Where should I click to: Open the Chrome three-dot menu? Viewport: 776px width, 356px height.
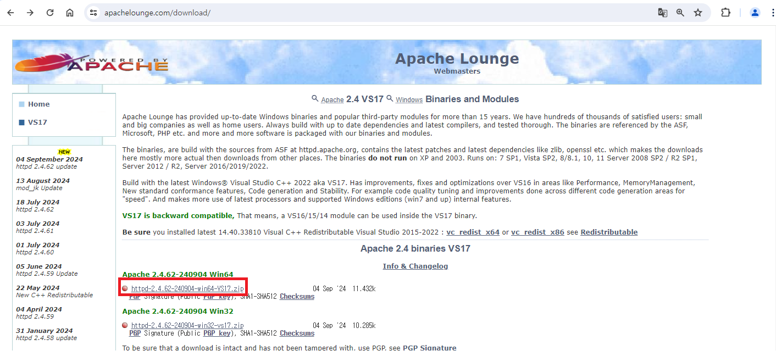pos(773,13)
